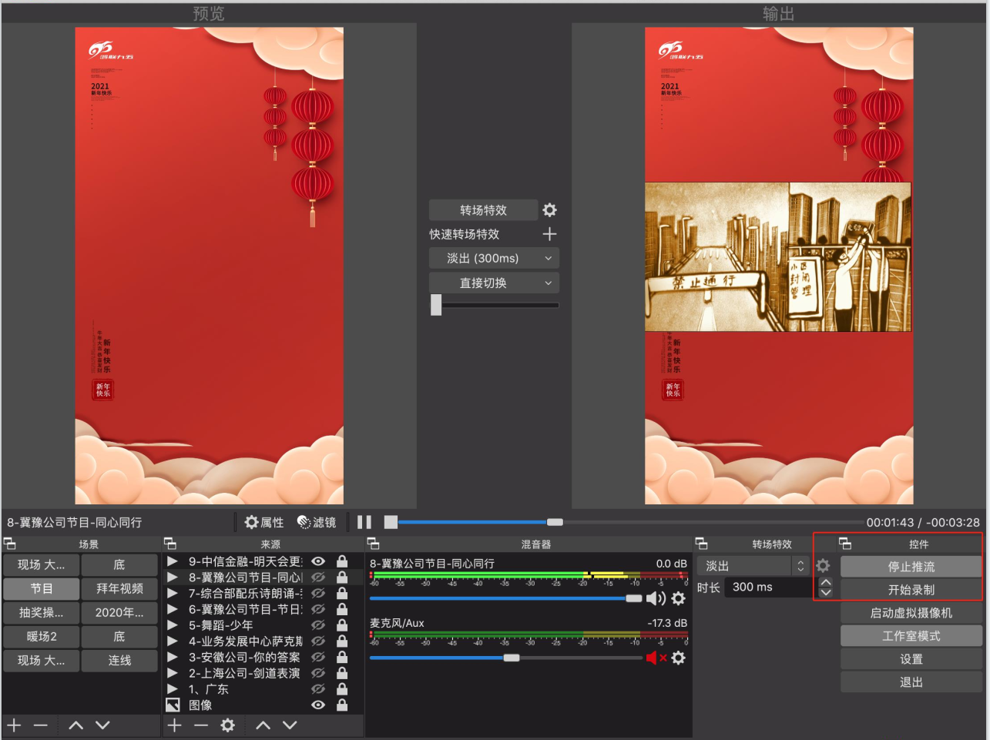Move the selected scene up
Viewport: 990px width, 740px height.
[x=76, y=725]
